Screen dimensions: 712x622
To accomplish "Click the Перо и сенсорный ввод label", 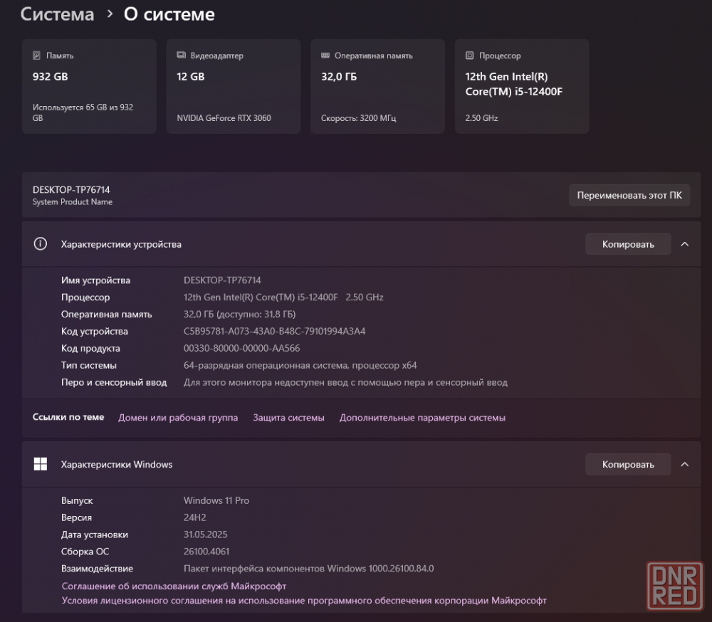I will point(113,382).
